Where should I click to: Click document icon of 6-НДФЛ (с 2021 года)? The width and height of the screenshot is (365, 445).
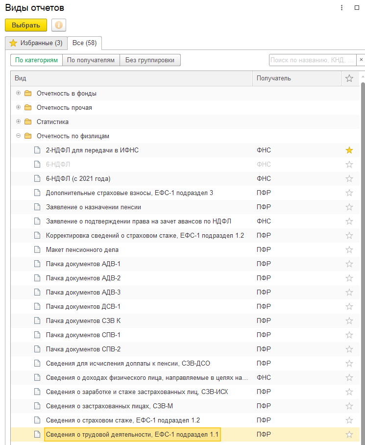(x=37, y=179)
